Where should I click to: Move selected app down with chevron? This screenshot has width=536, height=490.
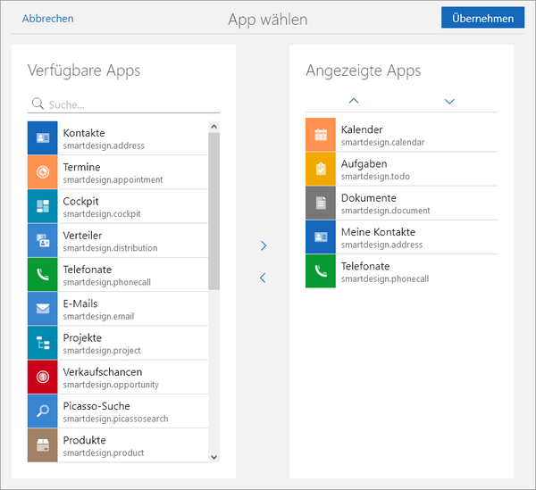[449, 102]
